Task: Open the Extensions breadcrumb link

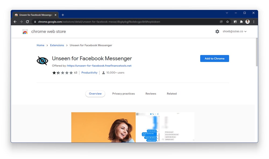Action: coord(57,45)
